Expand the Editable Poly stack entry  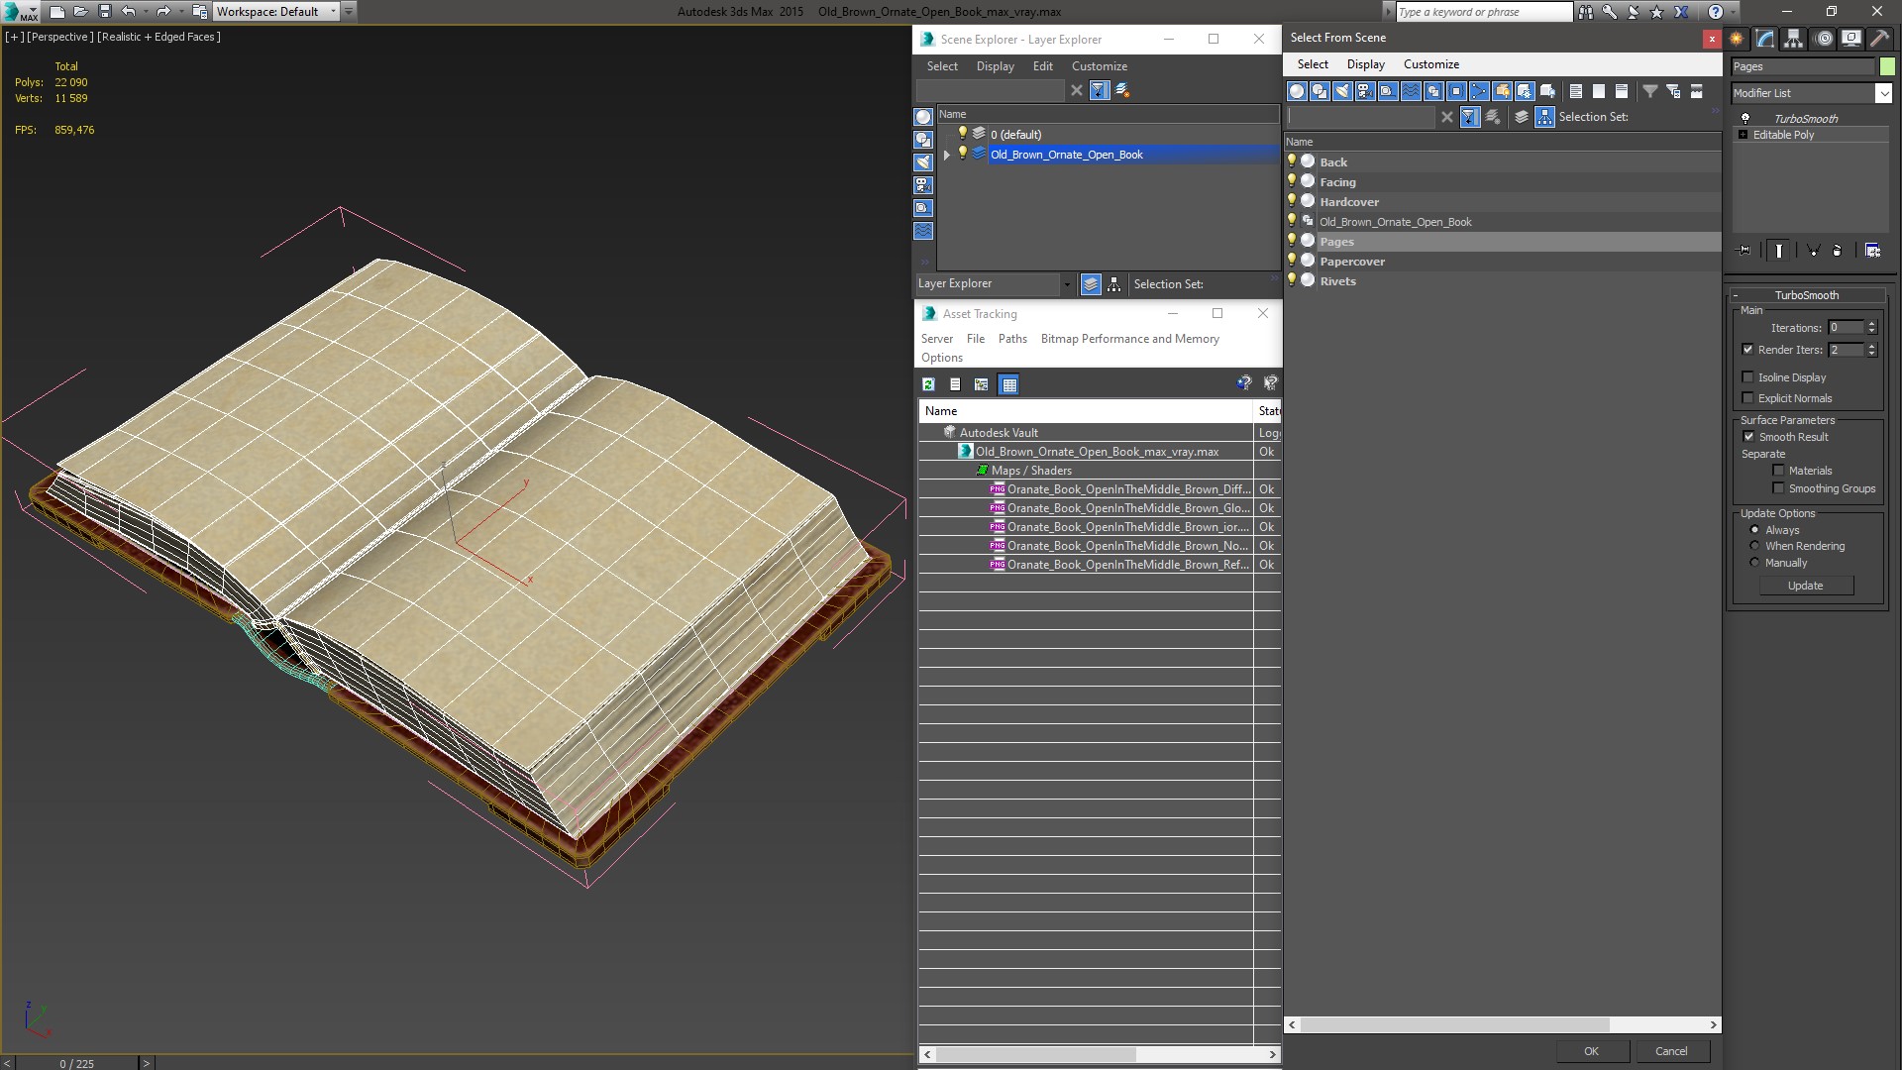[1743, 135]
